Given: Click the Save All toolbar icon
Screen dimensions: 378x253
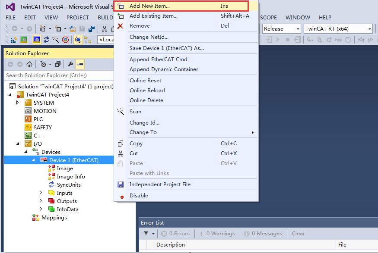Looking at the screenshot, I should [92, 28].
